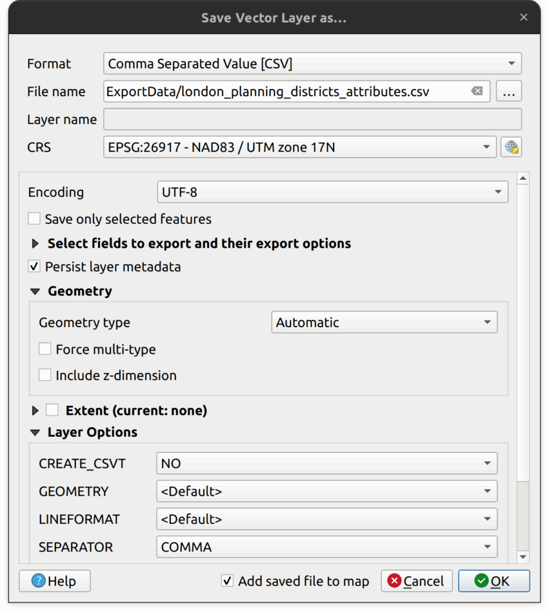Click in the File name input field
549x611 pixels.
pos(286,92)
